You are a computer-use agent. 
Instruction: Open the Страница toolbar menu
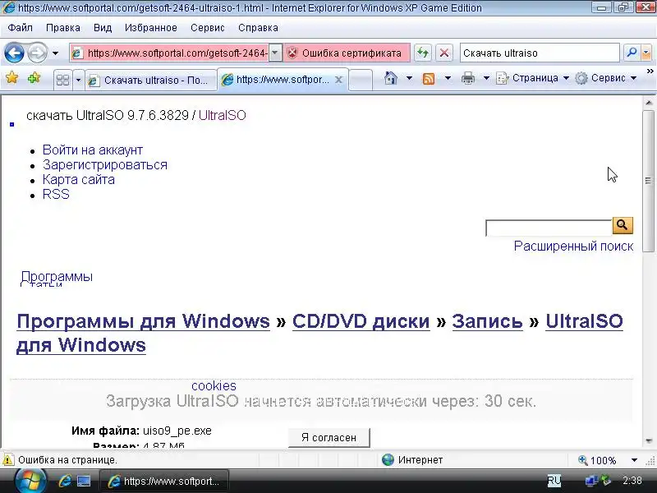tap(532, 78)
